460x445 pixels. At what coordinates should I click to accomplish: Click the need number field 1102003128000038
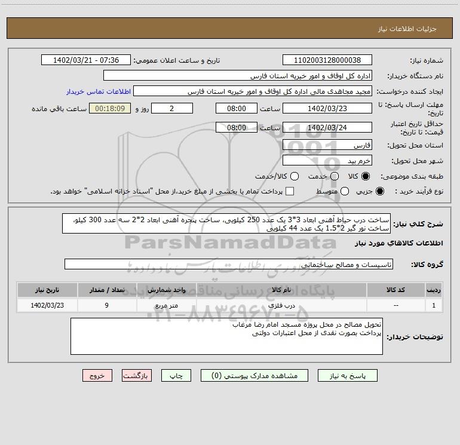(327, 60)
